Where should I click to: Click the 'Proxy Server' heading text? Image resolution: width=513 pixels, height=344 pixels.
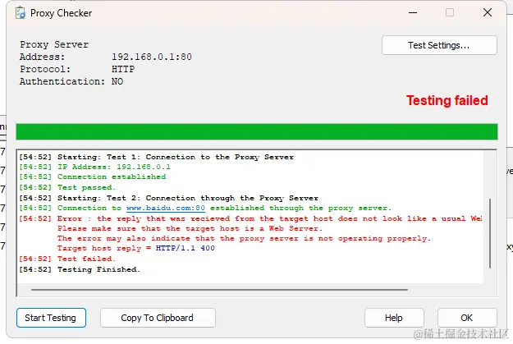pyautogui.click(x=54, y=44)
